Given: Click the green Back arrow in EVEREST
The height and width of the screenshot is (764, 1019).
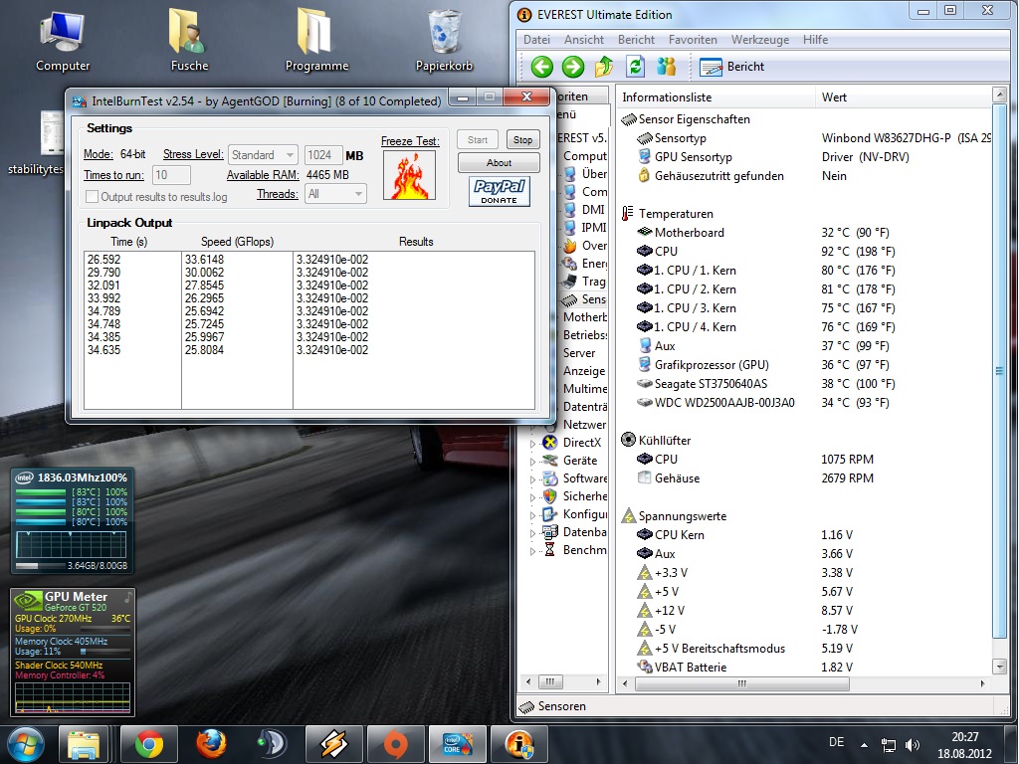Looking at the screenshot, I should click(542, 67).
